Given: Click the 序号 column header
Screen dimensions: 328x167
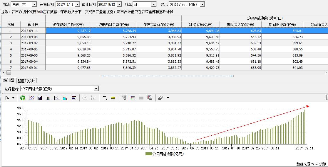Looking at the screenshot, I should point(11,25).
